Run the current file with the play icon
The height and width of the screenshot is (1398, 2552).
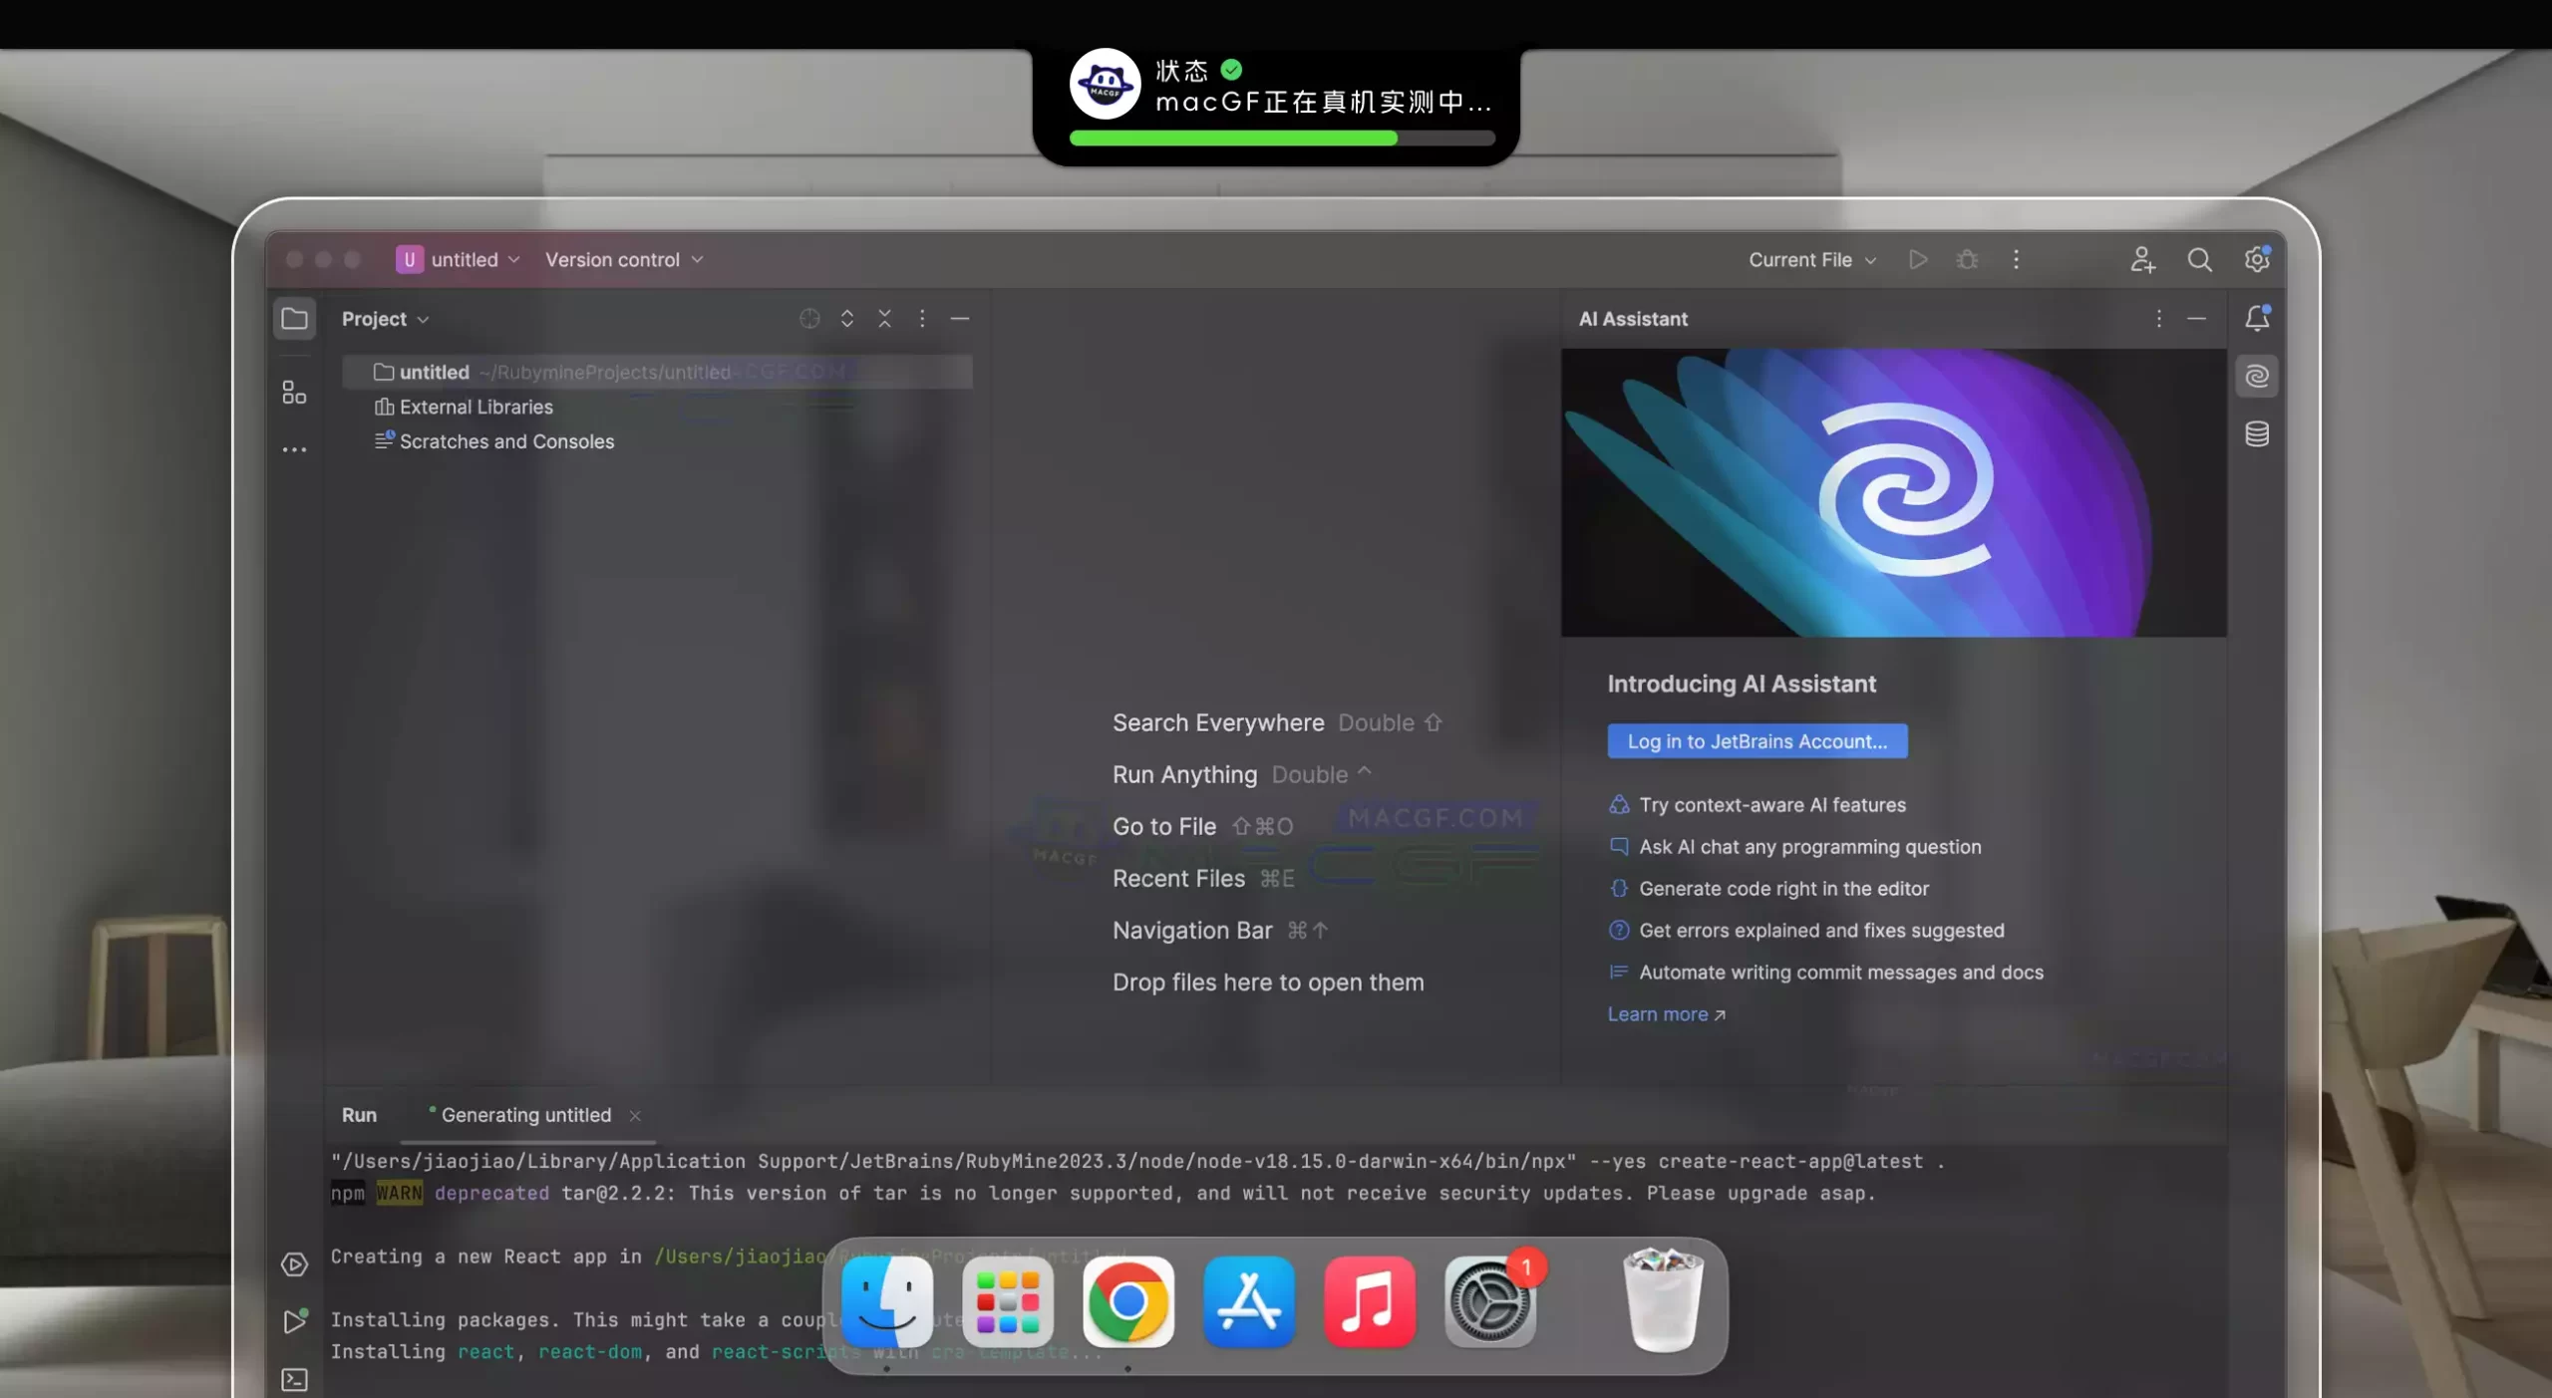tap(1916, 259)
